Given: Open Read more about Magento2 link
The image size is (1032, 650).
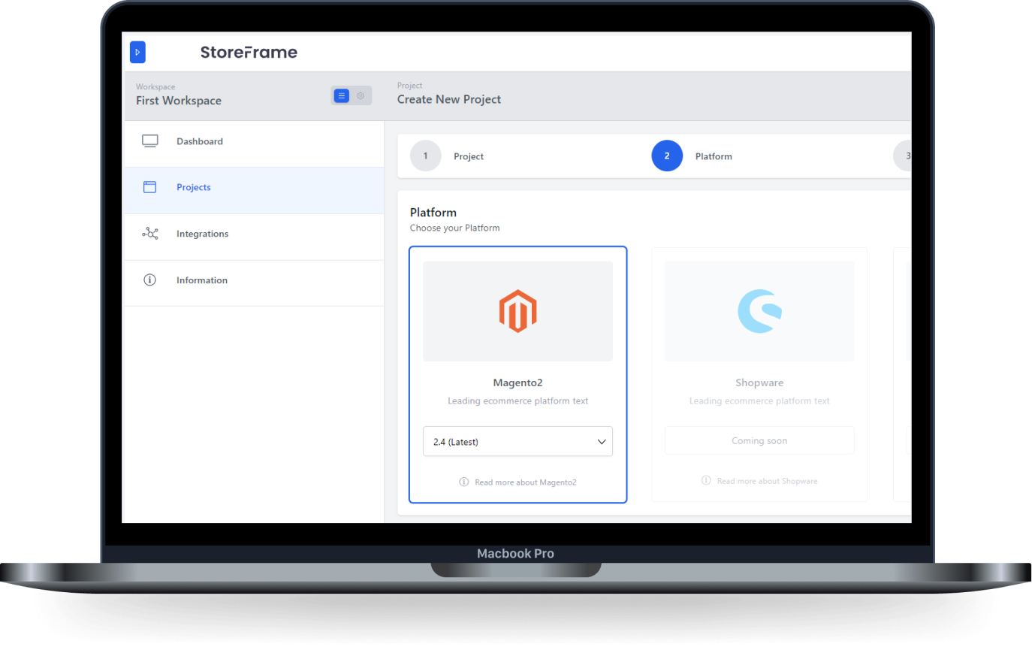Looking at the screenshot, I should (x=526, y=482).
